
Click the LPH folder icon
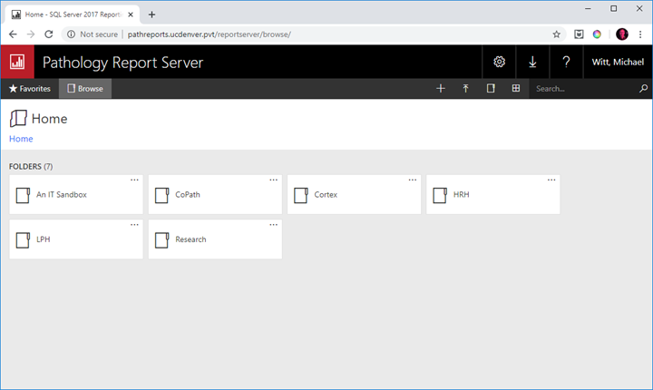23,240
